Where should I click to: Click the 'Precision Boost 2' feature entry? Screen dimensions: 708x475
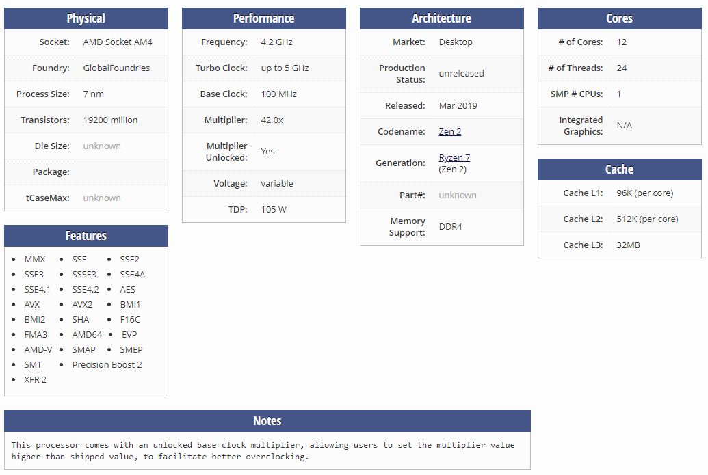(107, 364)
